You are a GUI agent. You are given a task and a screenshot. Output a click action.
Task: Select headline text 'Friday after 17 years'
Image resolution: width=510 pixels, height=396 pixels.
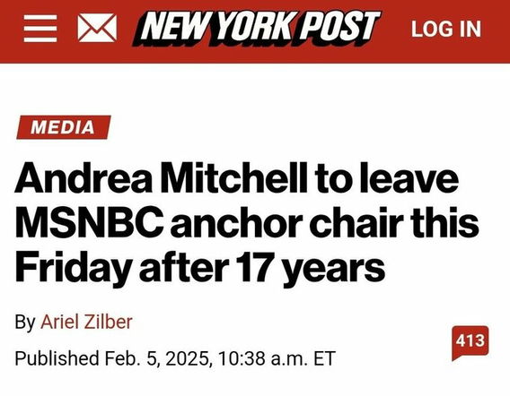click(x=200, y=269)
